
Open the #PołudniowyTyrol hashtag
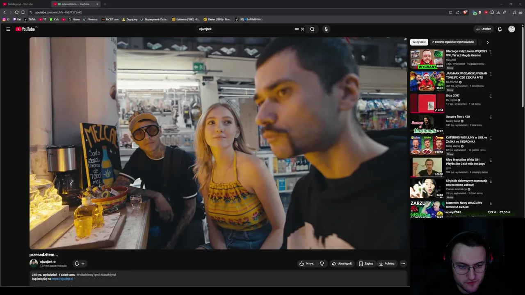point(88,275)
